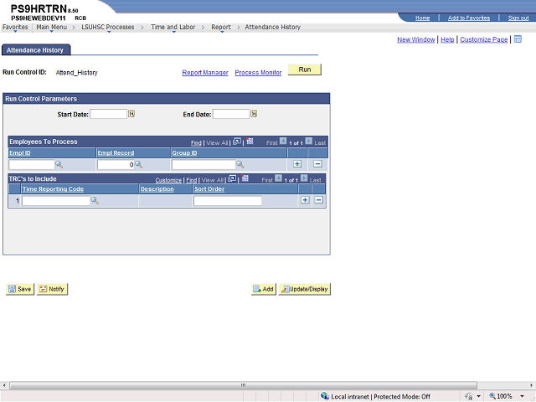The height and width of the screenshot is (402, 536).
Task: Add a row in Employees To Process
Action: pyautogui.click(x=297, y=164)
